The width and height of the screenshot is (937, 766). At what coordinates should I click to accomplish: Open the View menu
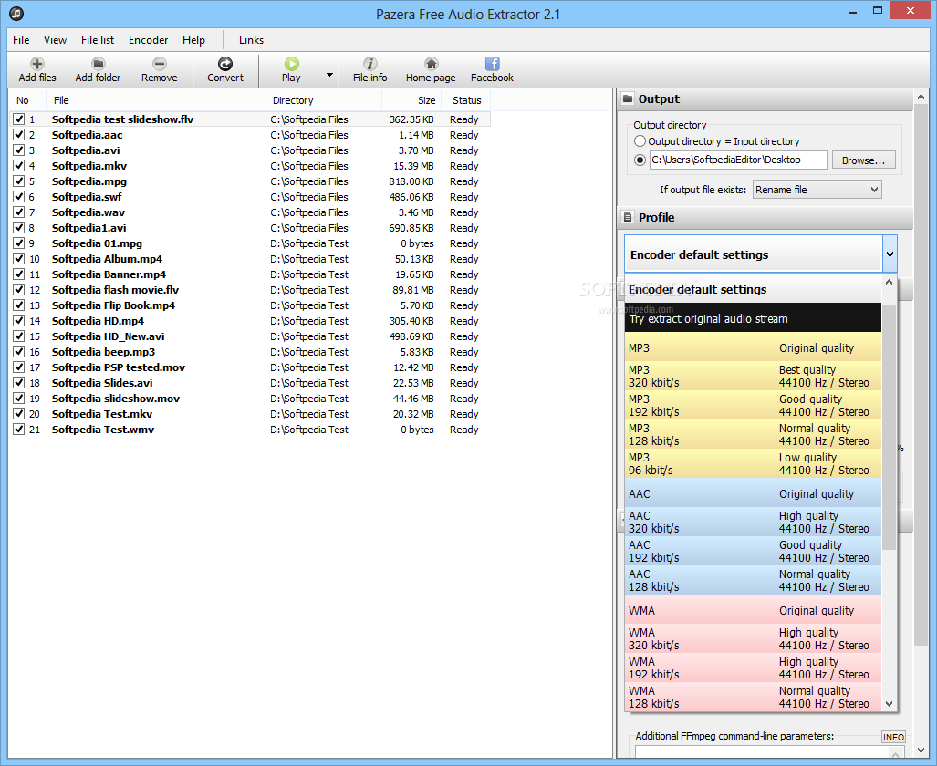pos(55,40)
